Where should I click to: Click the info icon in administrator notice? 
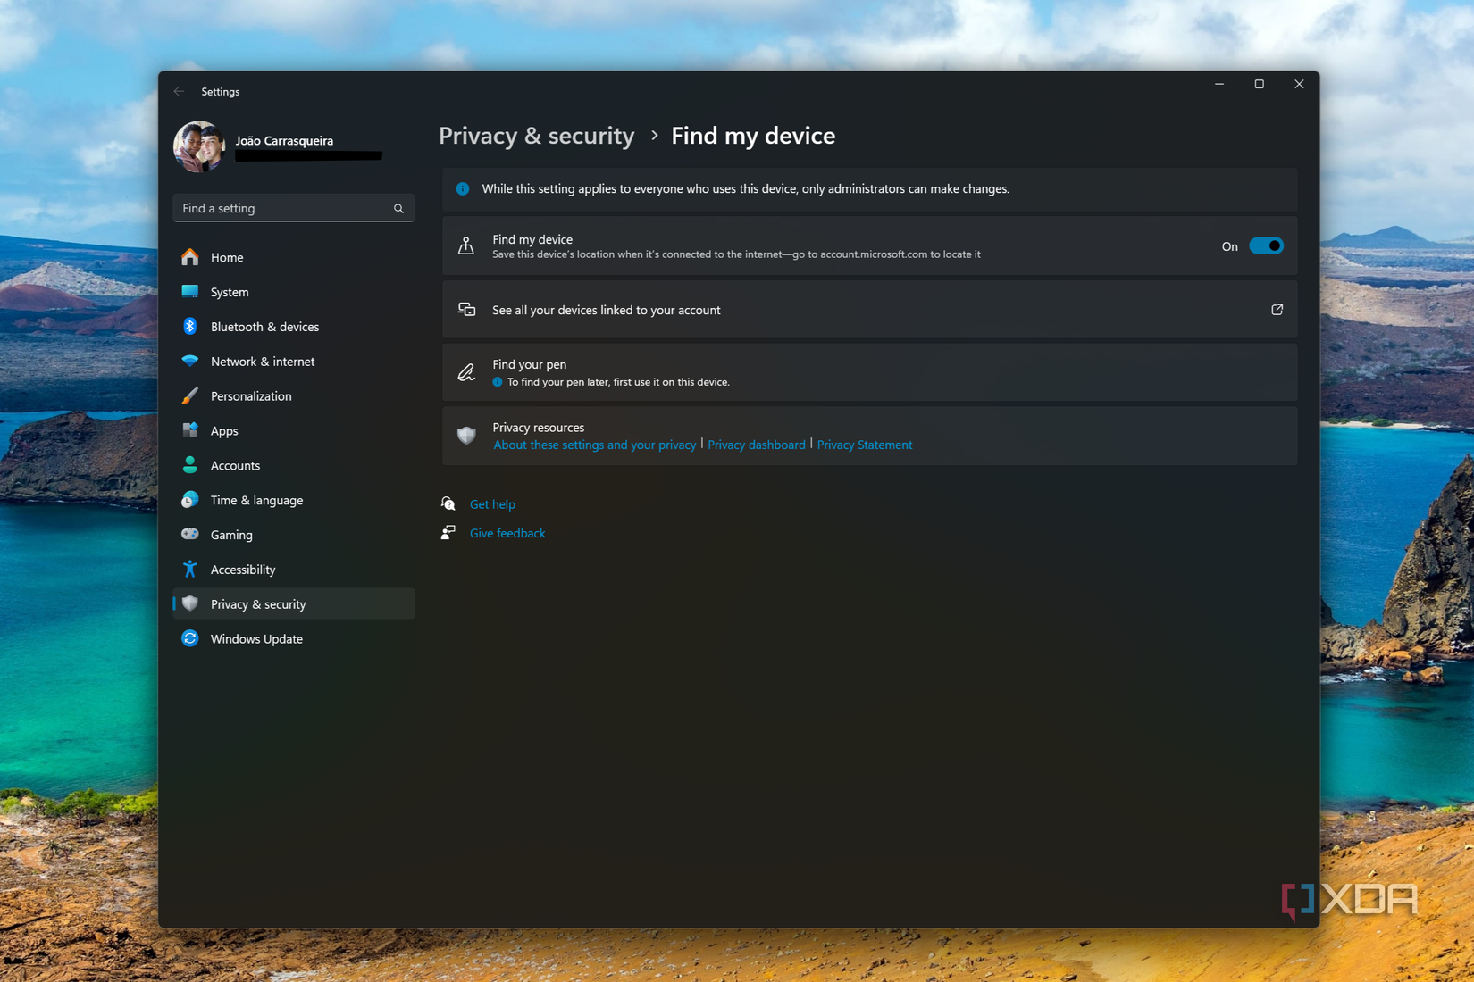[x=463, y=188]
